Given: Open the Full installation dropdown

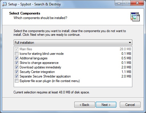Looking at the screenshot, I should tap(73, 43).
